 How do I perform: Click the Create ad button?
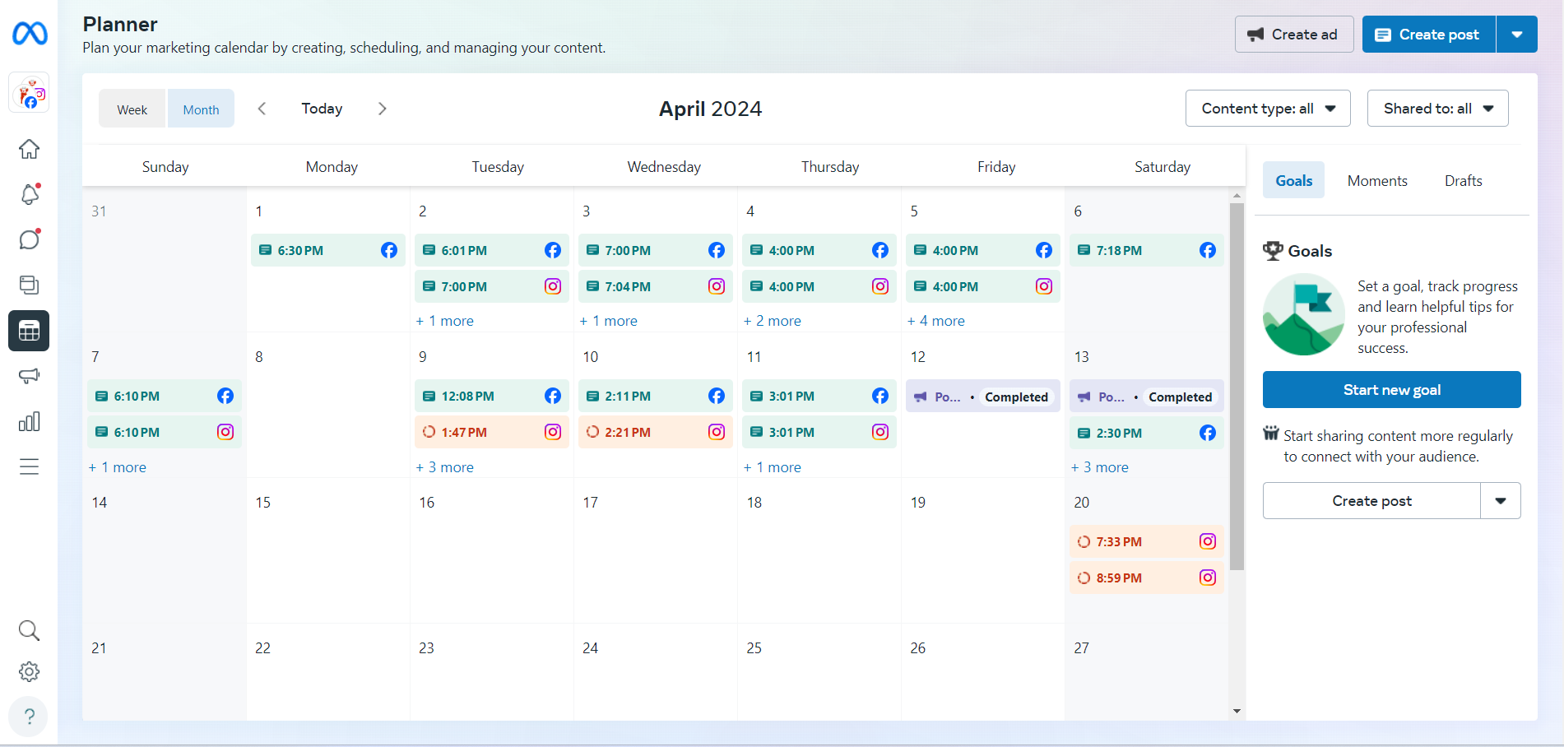tap(1293, 35)
